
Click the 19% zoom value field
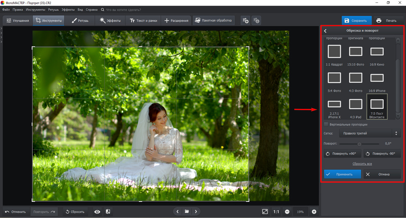tap(300, 212)
